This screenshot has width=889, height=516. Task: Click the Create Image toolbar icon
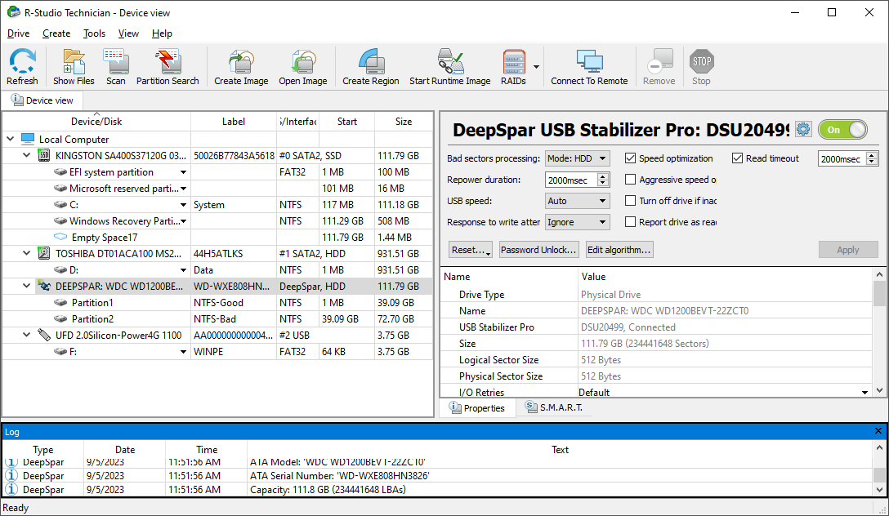click(241, 62)
